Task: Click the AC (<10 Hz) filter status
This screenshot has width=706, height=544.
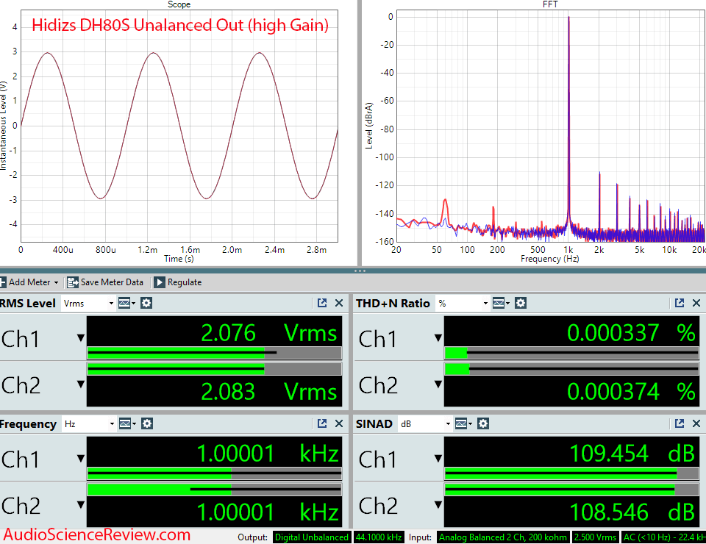Action: pyautogui.click(x=663, y=537)
